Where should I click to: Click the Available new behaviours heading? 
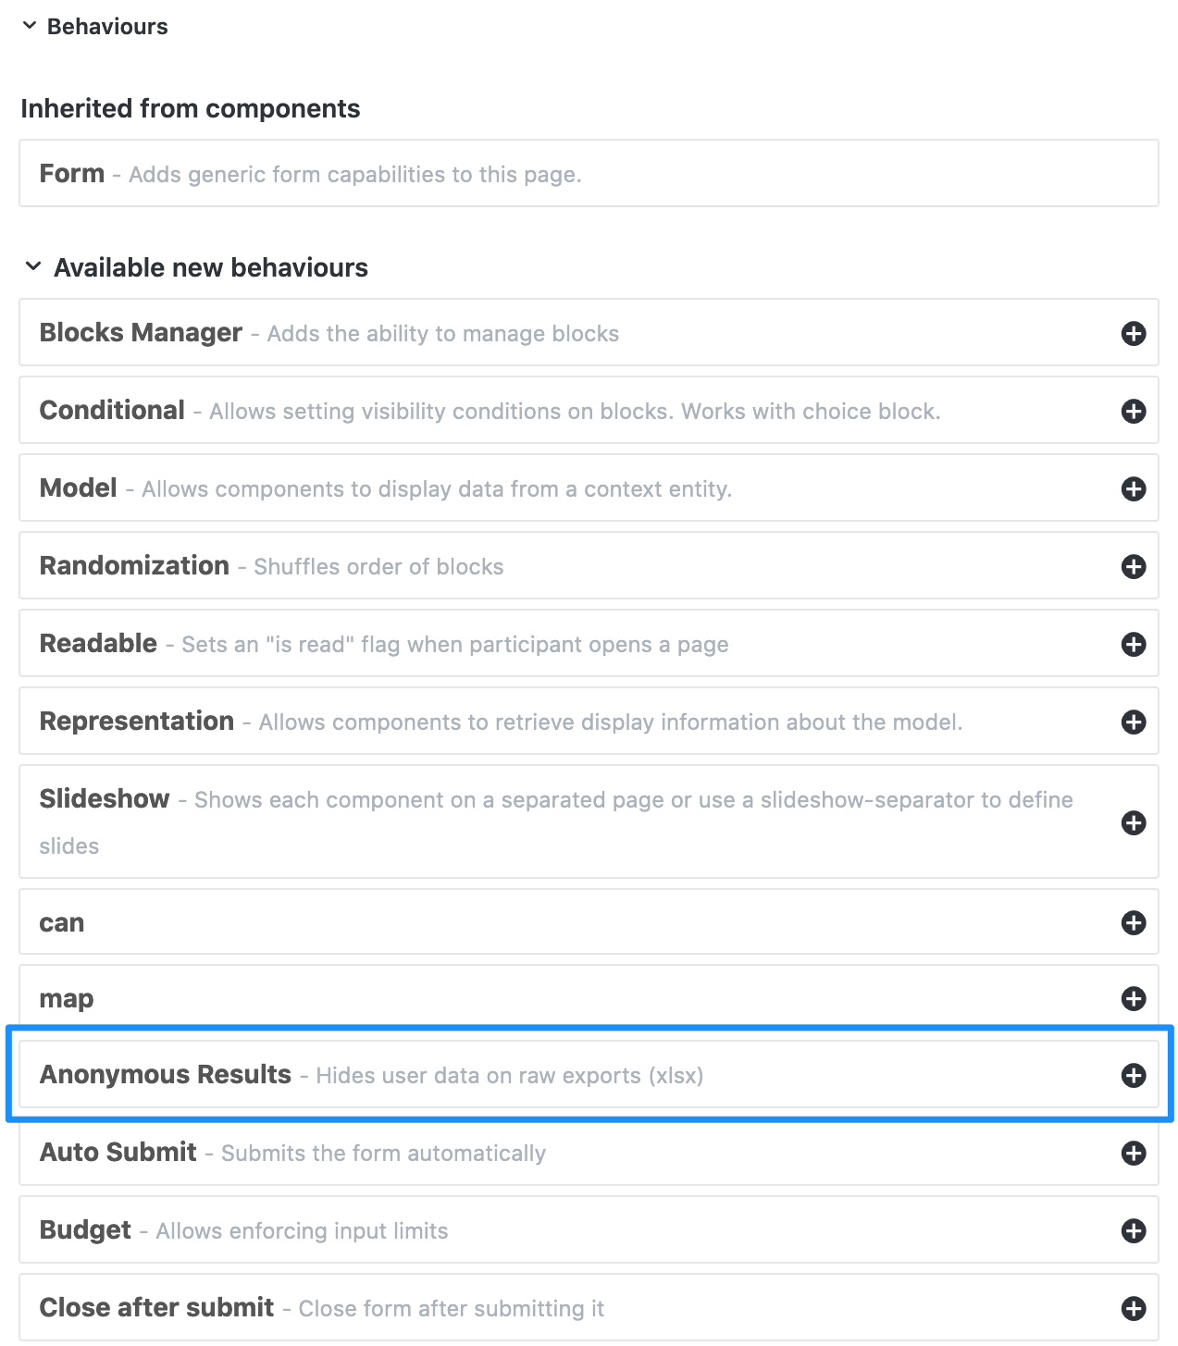211,267
